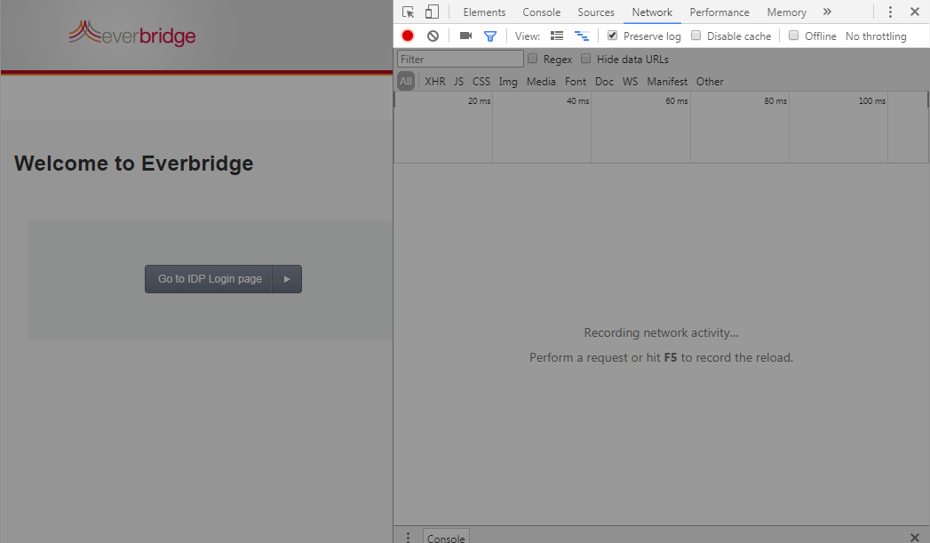The width and height of the screenshot is (930, 543).
Task: Click the network Filter text field
Action: tap(460, 59)
